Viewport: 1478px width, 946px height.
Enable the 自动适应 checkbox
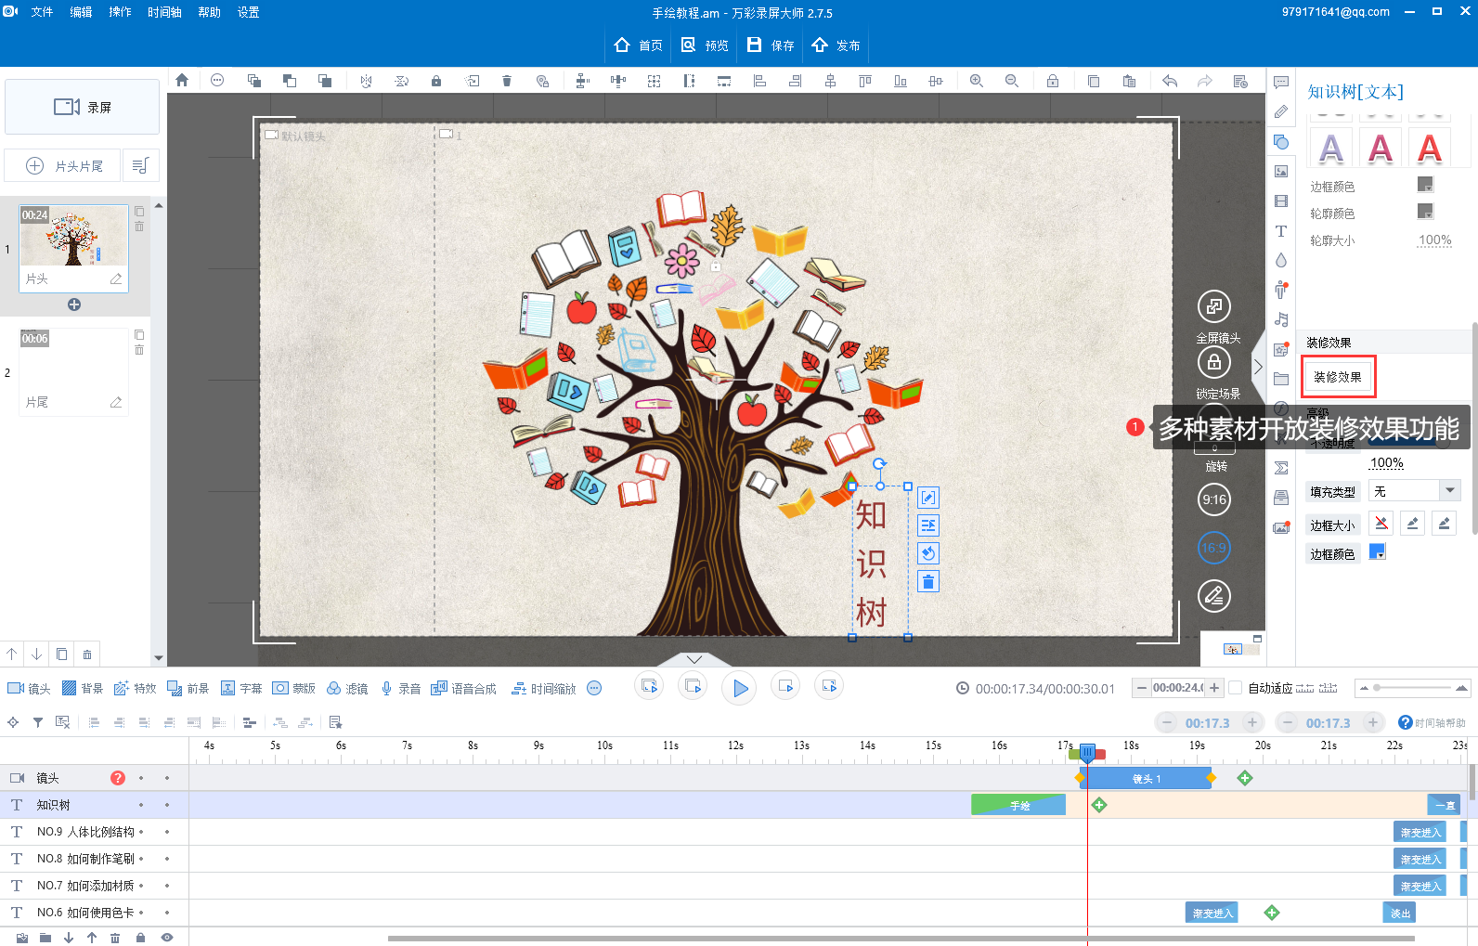point(1235,688)
